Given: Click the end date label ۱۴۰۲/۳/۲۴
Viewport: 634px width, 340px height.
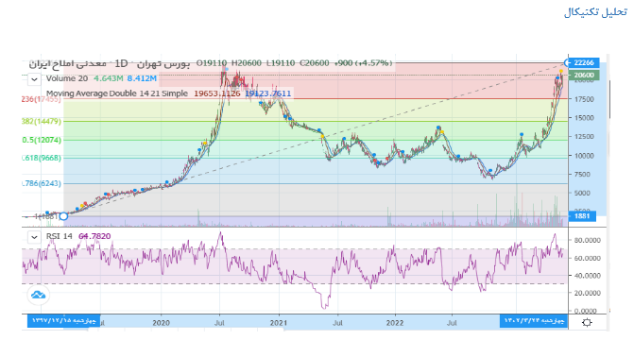Looking at the screenshot, I should click(x=533, y=320).
